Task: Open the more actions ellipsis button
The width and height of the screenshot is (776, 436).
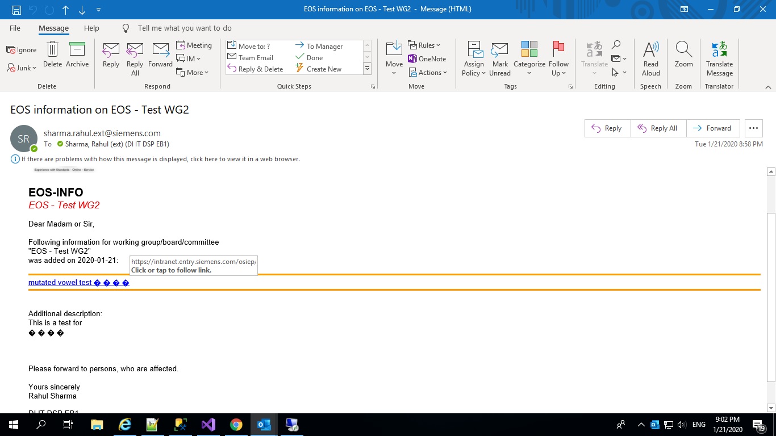Action: [753, 128]
